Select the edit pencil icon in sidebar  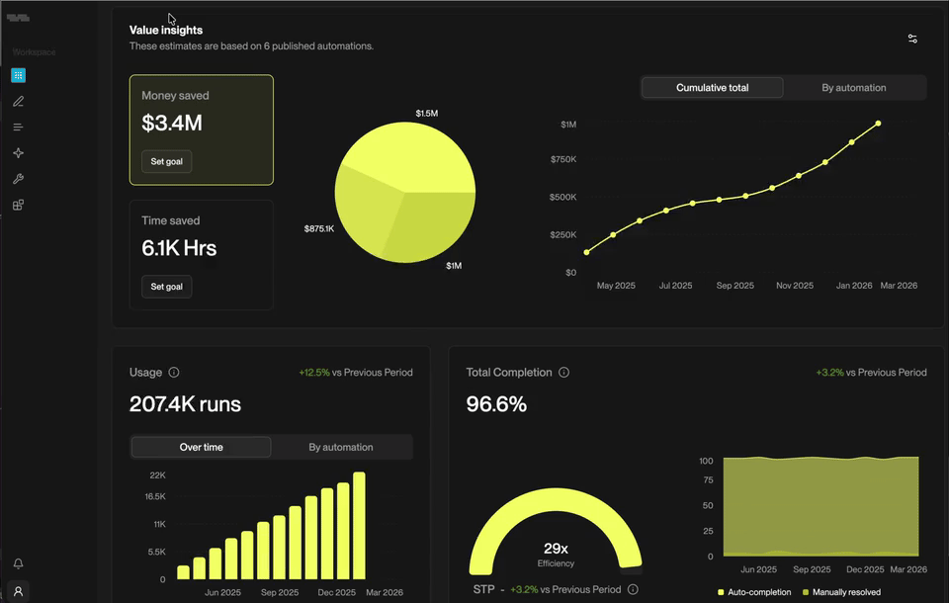pyautogui.click(x=18, y=101)
